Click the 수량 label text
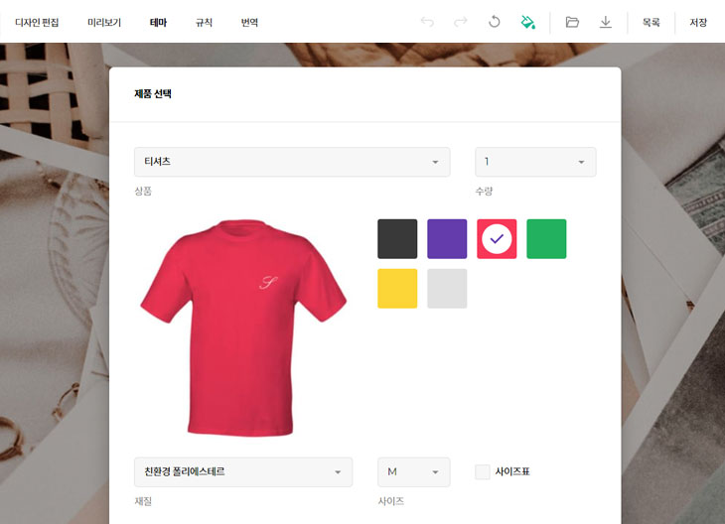Image resolution: width=725 pixels, height=524 pixels. tap(484, 191)
